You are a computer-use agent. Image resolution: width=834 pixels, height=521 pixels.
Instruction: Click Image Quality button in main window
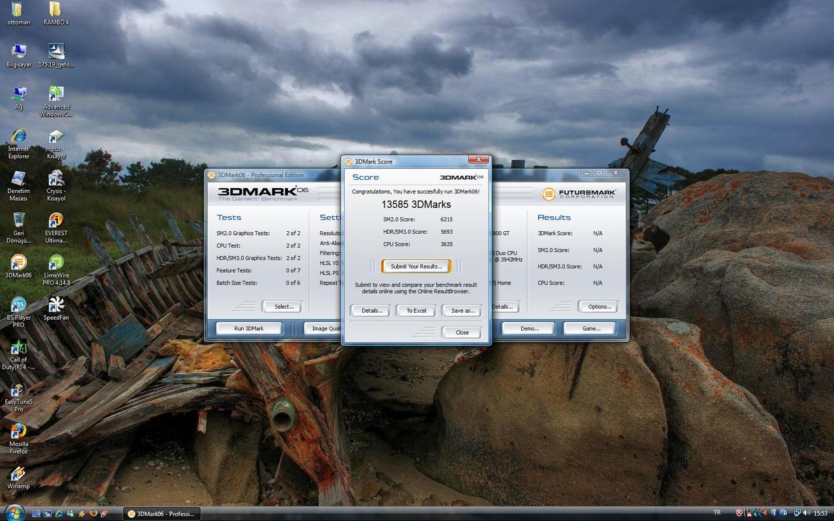[323, 328]
